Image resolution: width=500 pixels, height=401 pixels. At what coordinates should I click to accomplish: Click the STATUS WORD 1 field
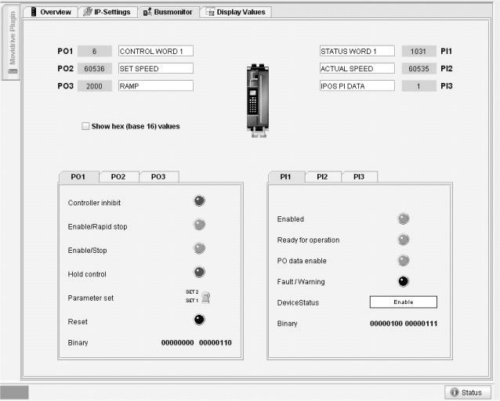pyautogui.click(x=357, y=51)
